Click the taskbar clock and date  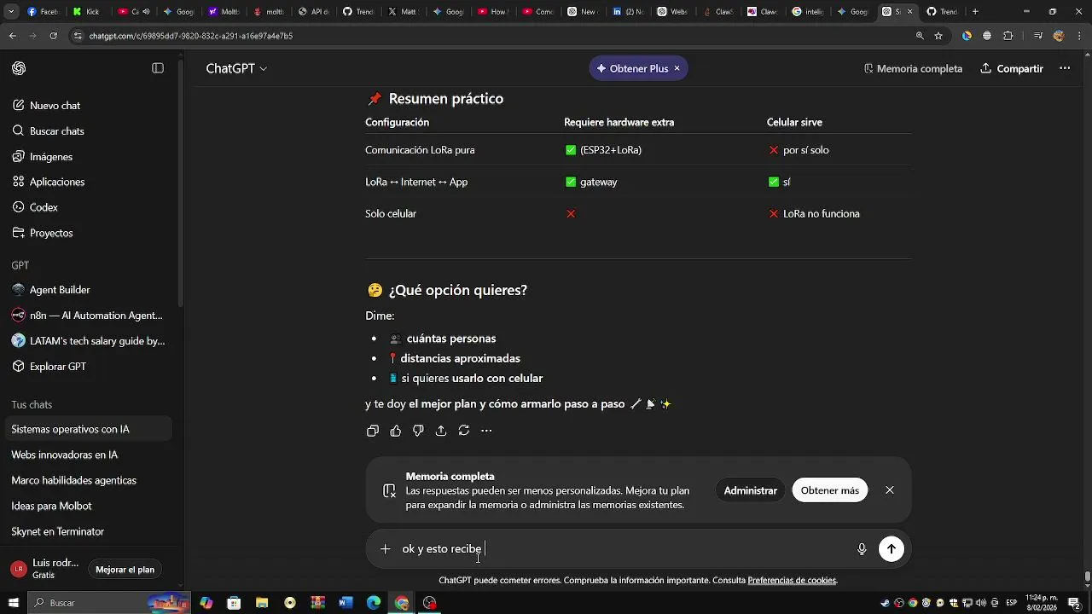click(x=1041, y=603)
